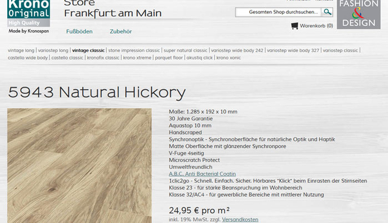Select the krono xonic category
The height and width of the screenshot is (223, 388).
click(x=229, y=58)
